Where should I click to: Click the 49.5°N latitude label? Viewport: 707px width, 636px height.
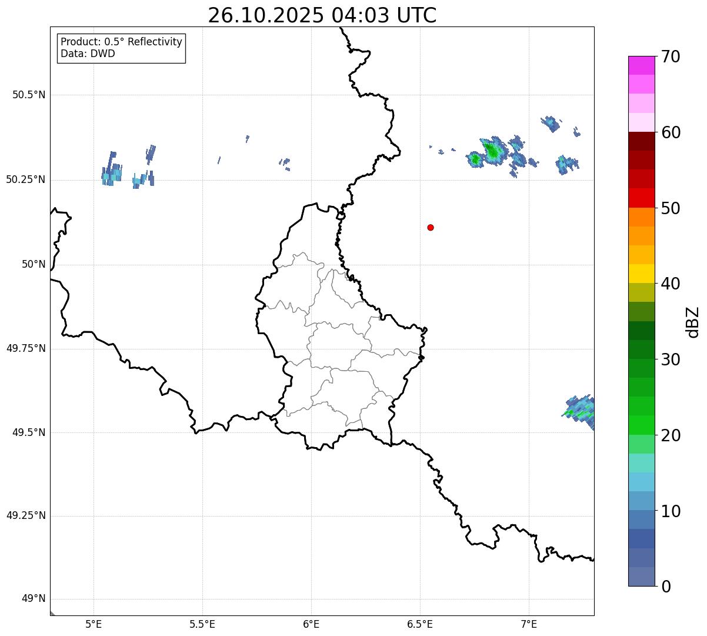(29, 432)
